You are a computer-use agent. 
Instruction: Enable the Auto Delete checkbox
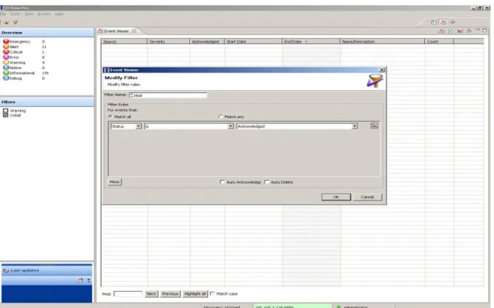click(267, 182)
